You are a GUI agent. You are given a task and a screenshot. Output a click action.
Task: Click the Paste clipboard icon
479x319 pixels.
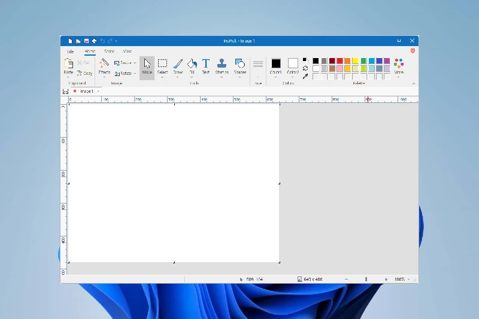click(68, 63)
